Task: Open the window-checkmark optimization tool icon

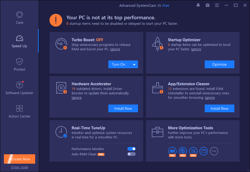Action: [x=204, y=151]
